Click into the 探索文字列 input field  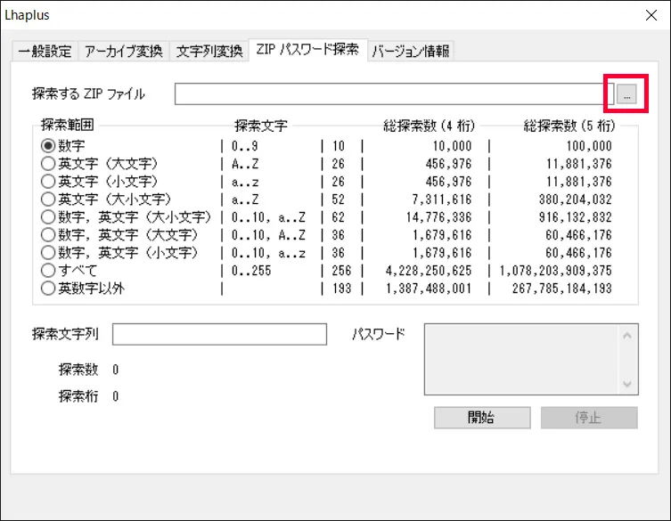coord(219,334)
